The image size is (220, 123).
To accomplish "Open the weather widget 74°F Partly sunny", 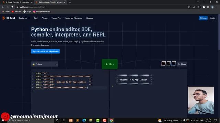I will point(168,120).
